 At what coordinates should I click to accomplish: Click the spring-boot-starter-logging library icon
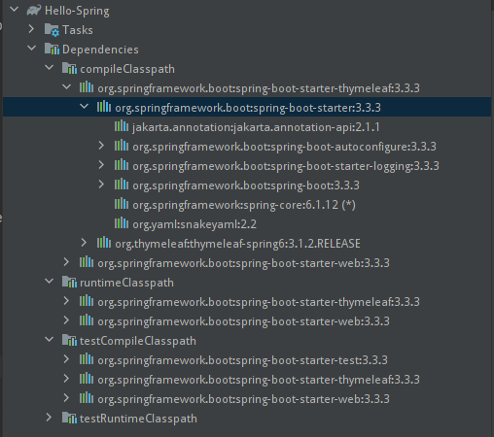(x=122, y=165)
